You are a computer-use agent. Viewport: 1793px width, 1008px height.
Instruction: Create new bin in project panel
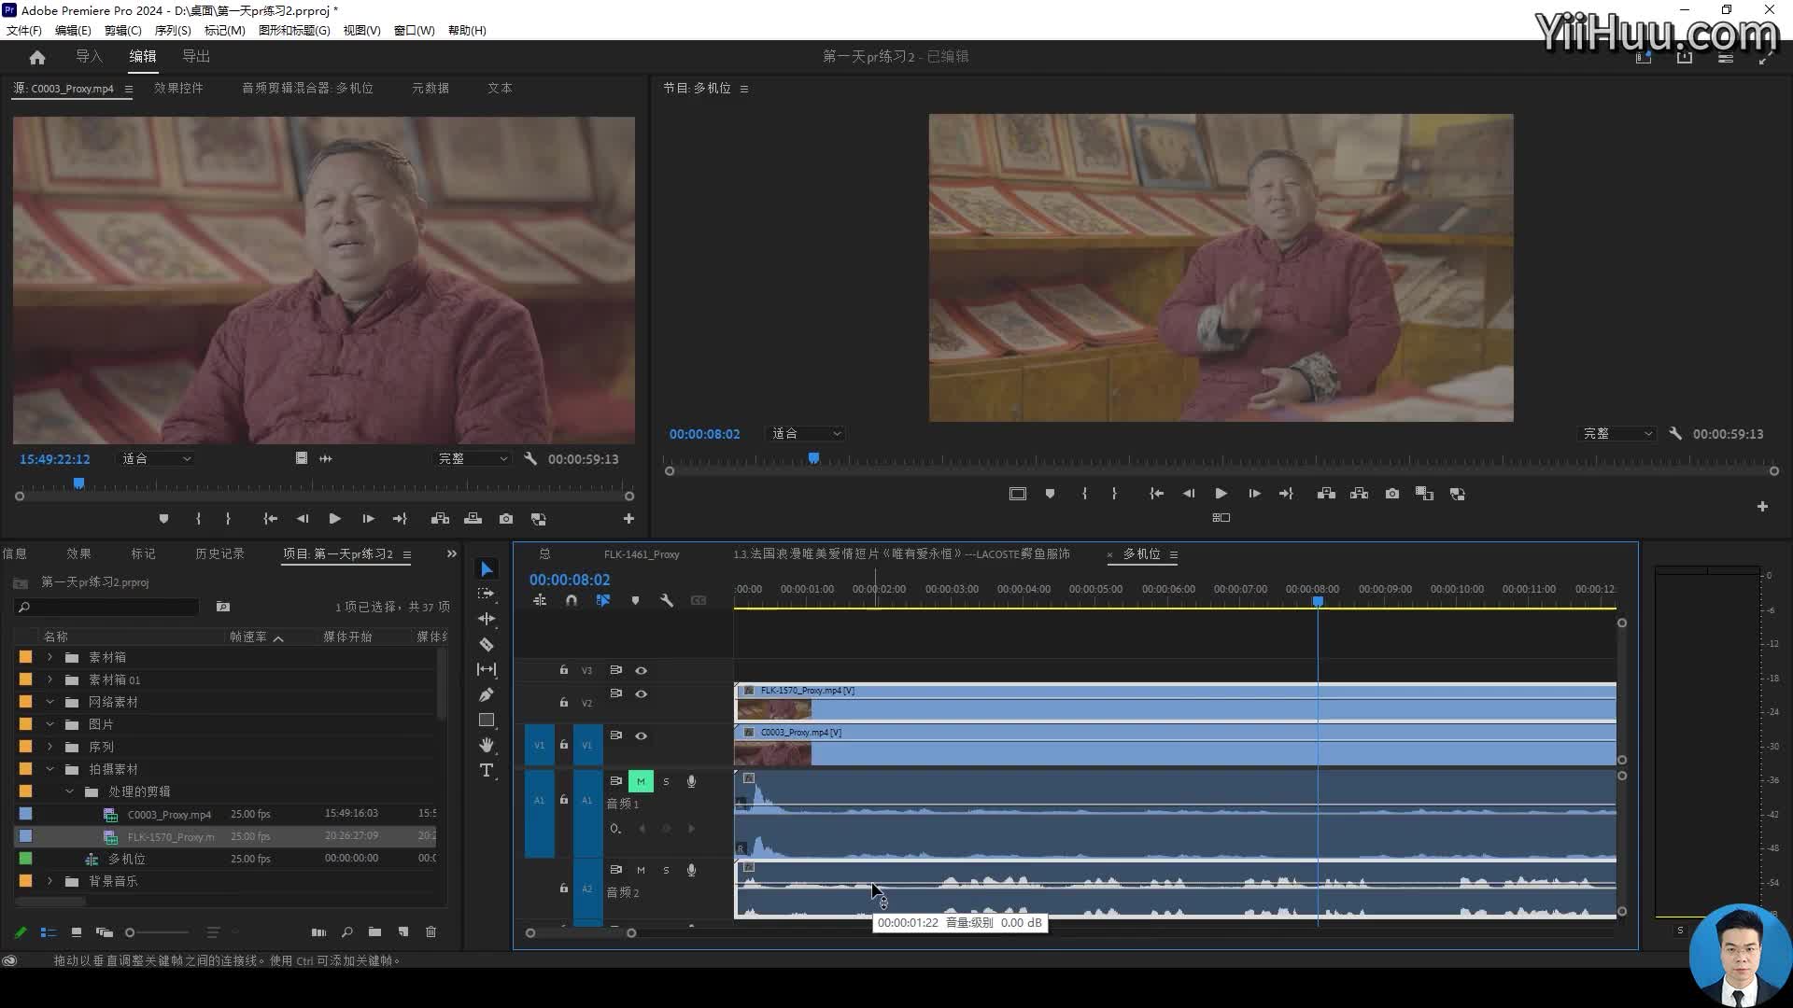(x=374, y=932)
